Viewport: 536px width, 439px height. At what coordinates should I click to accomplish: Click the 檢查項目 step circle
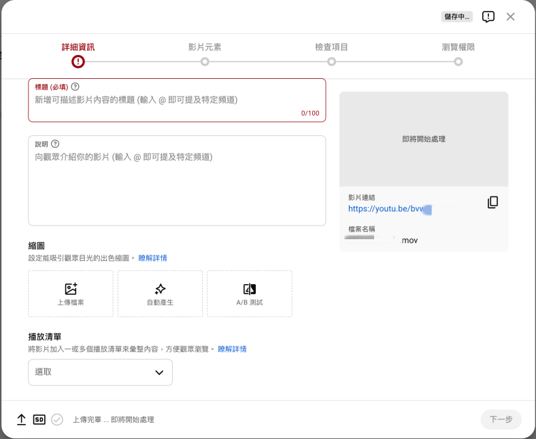coord(331,62)
